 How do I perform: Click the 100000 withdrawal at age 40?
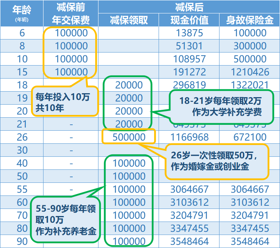point(129,163)
